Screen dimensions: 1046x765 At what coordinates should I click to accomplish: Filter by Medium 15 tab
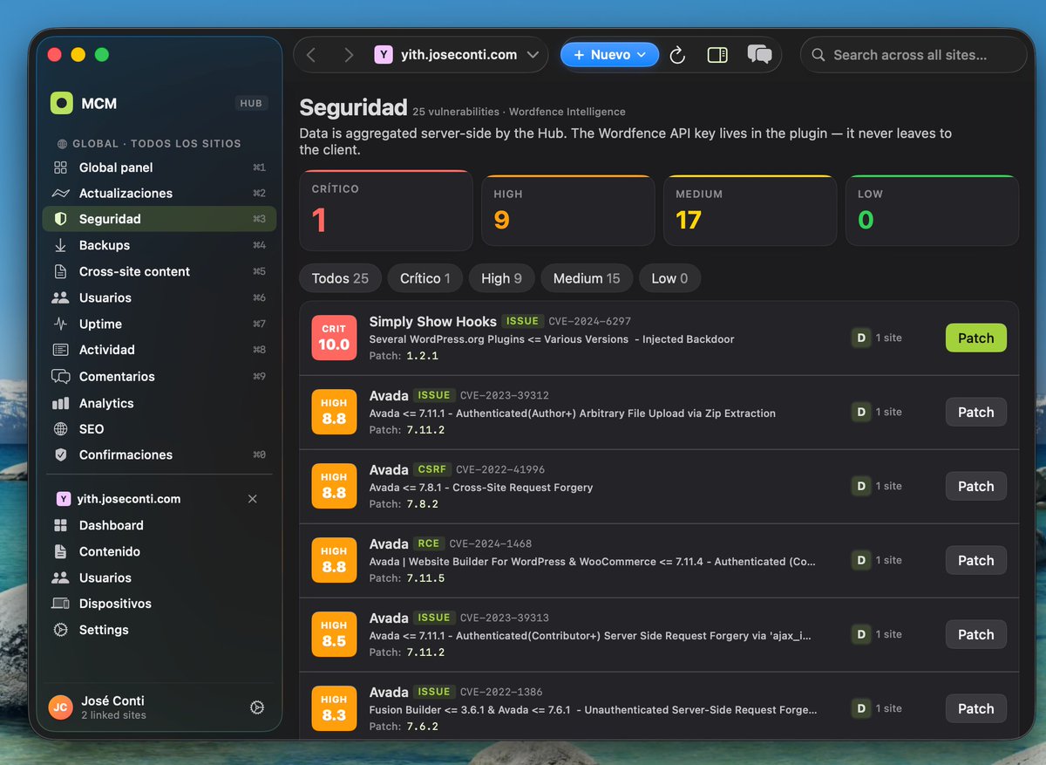(587, 278)
